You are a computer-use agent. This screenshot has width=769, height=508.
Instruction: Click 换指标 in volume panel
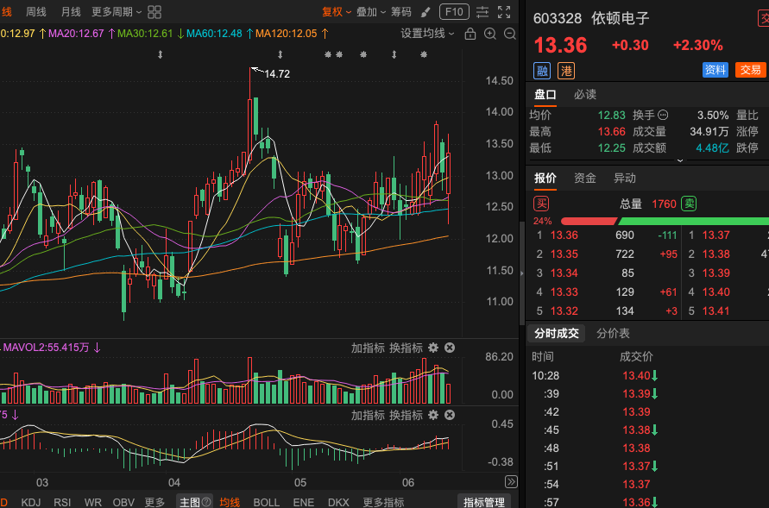(406, 348)
